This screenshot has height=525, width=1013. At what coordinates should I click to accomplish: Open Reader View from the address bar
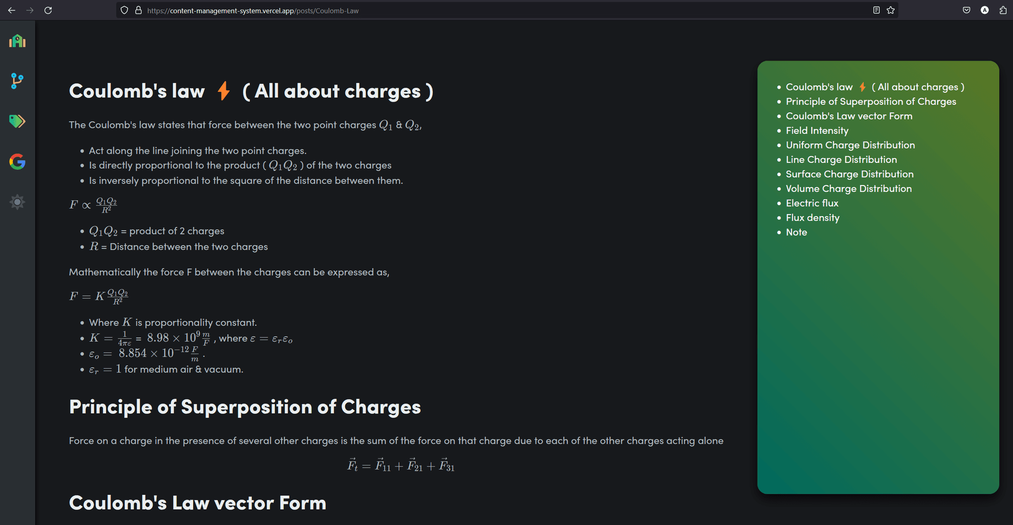(875, 10)
